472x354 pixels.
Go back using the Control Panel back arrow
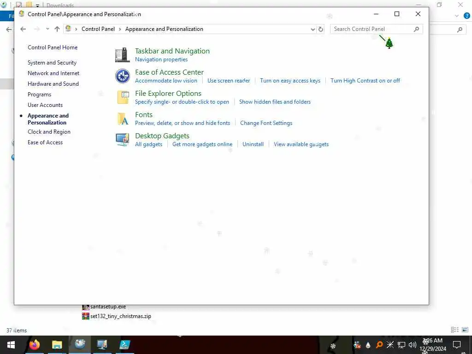pos(23,29)
